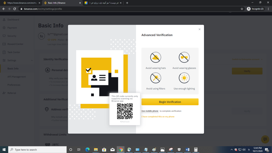Click the Avoid using filters icon
This screenshot has width=272, height=153.
click(x=156, y=78)
